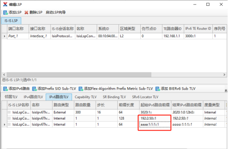This screenshot has height=149, width=228.
Task: Click the X application logo in title bar
Action: [x=5, y=5]
